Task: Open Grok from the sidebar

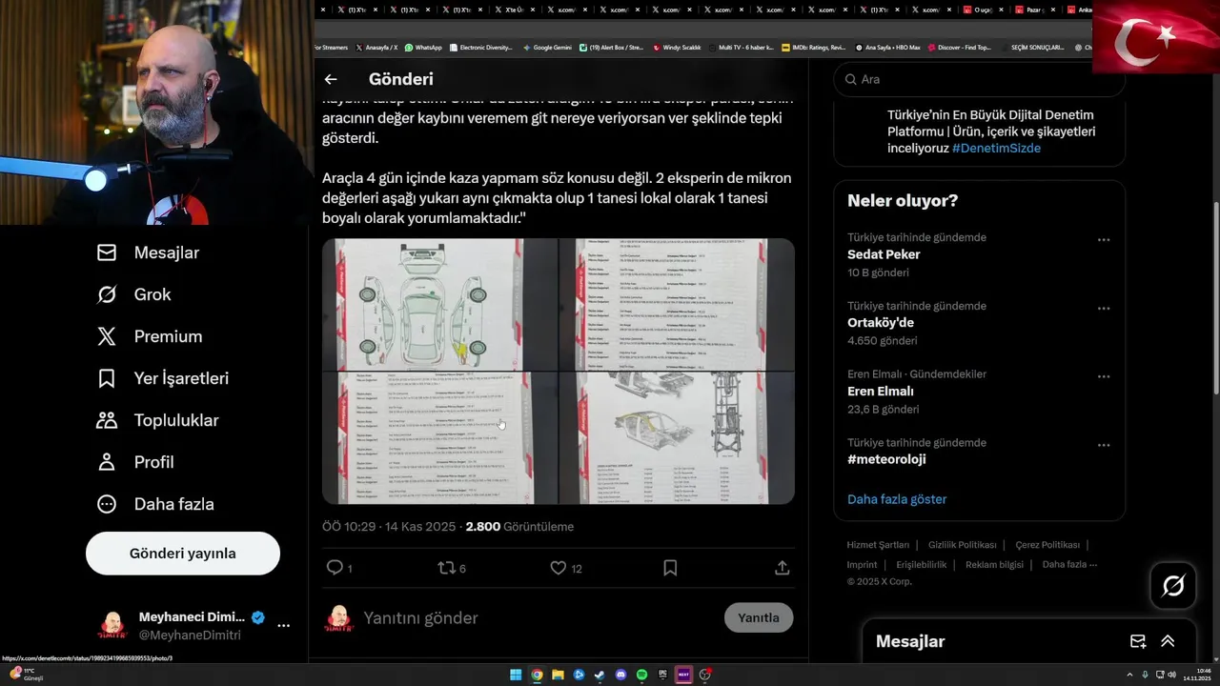Action: pyautogui.click(x=134, y=294)
